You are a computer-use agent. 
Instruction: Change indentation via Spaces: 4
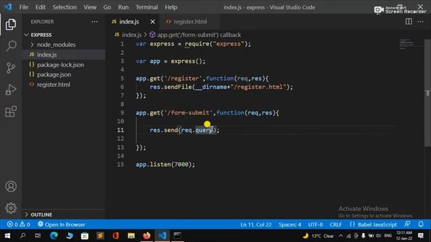[290, 225]
